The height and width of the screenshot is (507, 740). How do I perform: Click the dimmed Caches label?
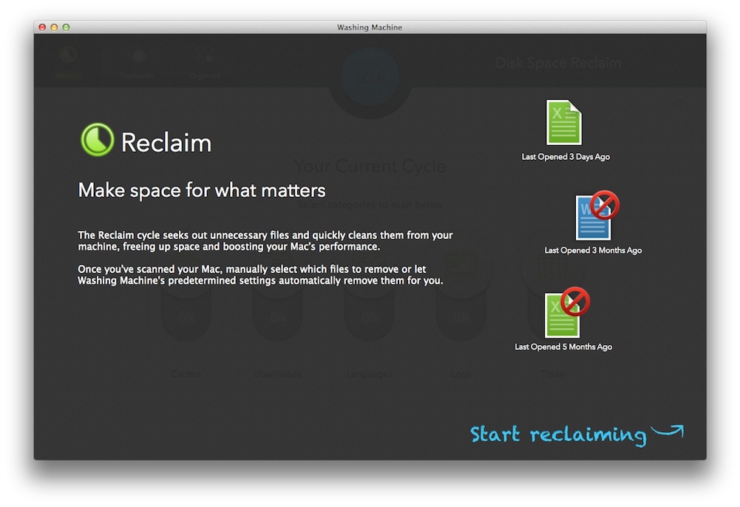coord(186,374)
